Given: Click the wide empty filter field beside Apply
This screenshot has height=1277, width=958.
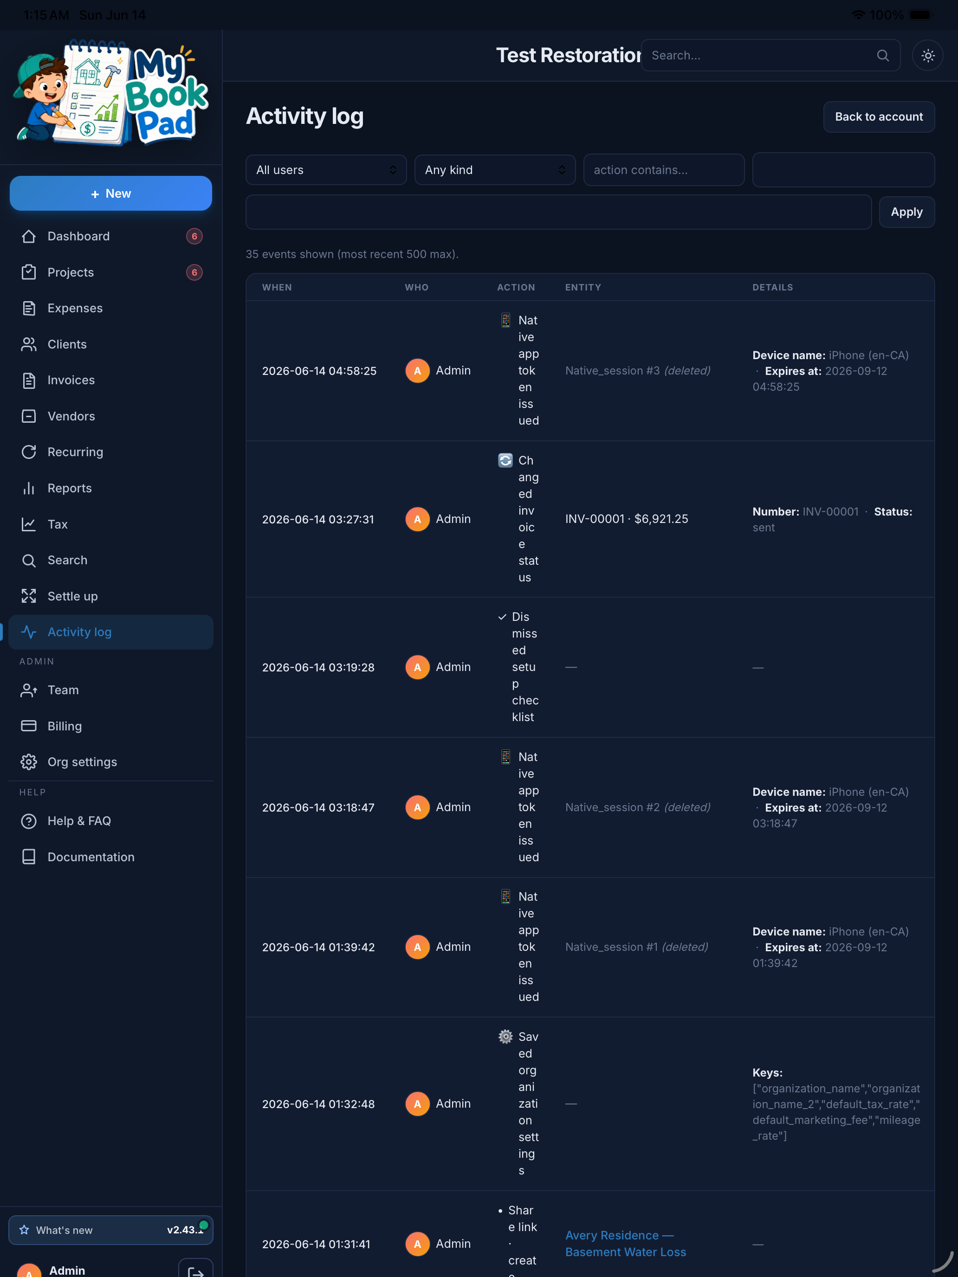Looking at the screenshot, I should [558, 212].
